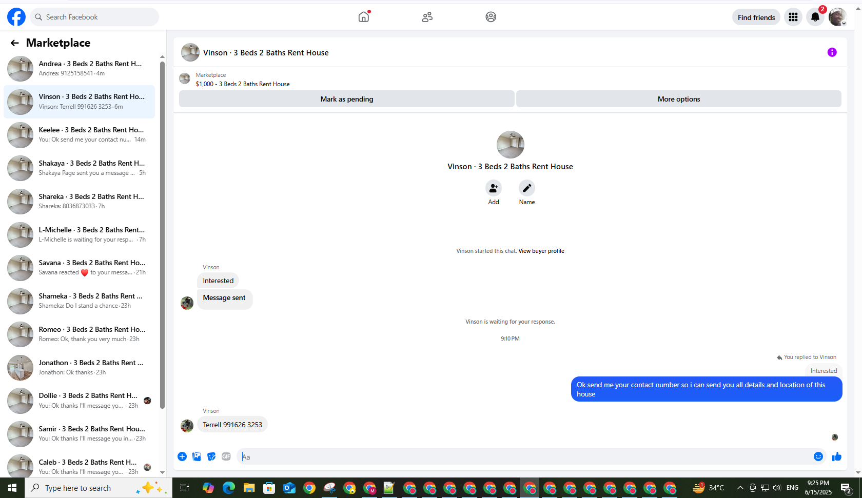Open File Explorer from taskbar
The width and height of the screenshot is (862, 498).
coord(249,488)
